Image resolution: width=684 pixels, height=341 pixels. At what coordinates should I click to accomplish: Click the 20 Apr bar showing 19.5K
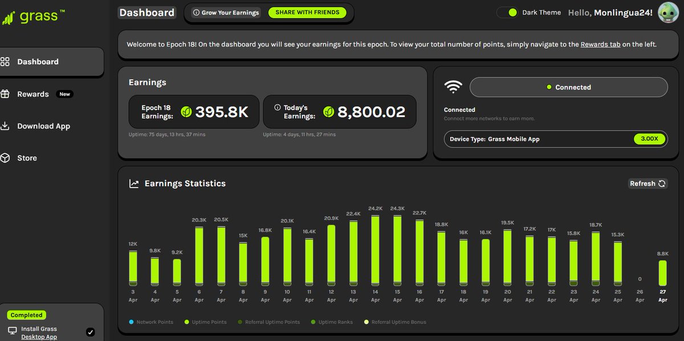coord(507,257)
